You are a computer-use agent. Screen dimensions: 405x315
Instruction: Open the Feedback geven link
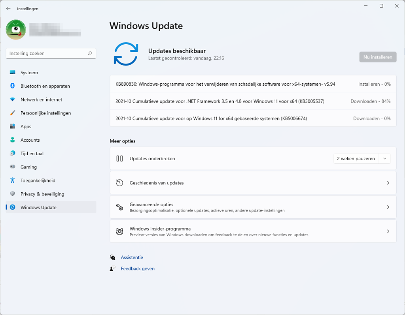click(138, 268)
